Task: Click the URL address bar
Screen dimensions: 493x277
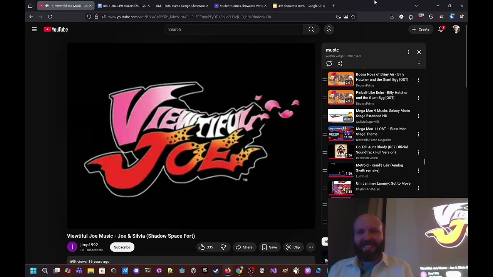Action: click(221, 17)
